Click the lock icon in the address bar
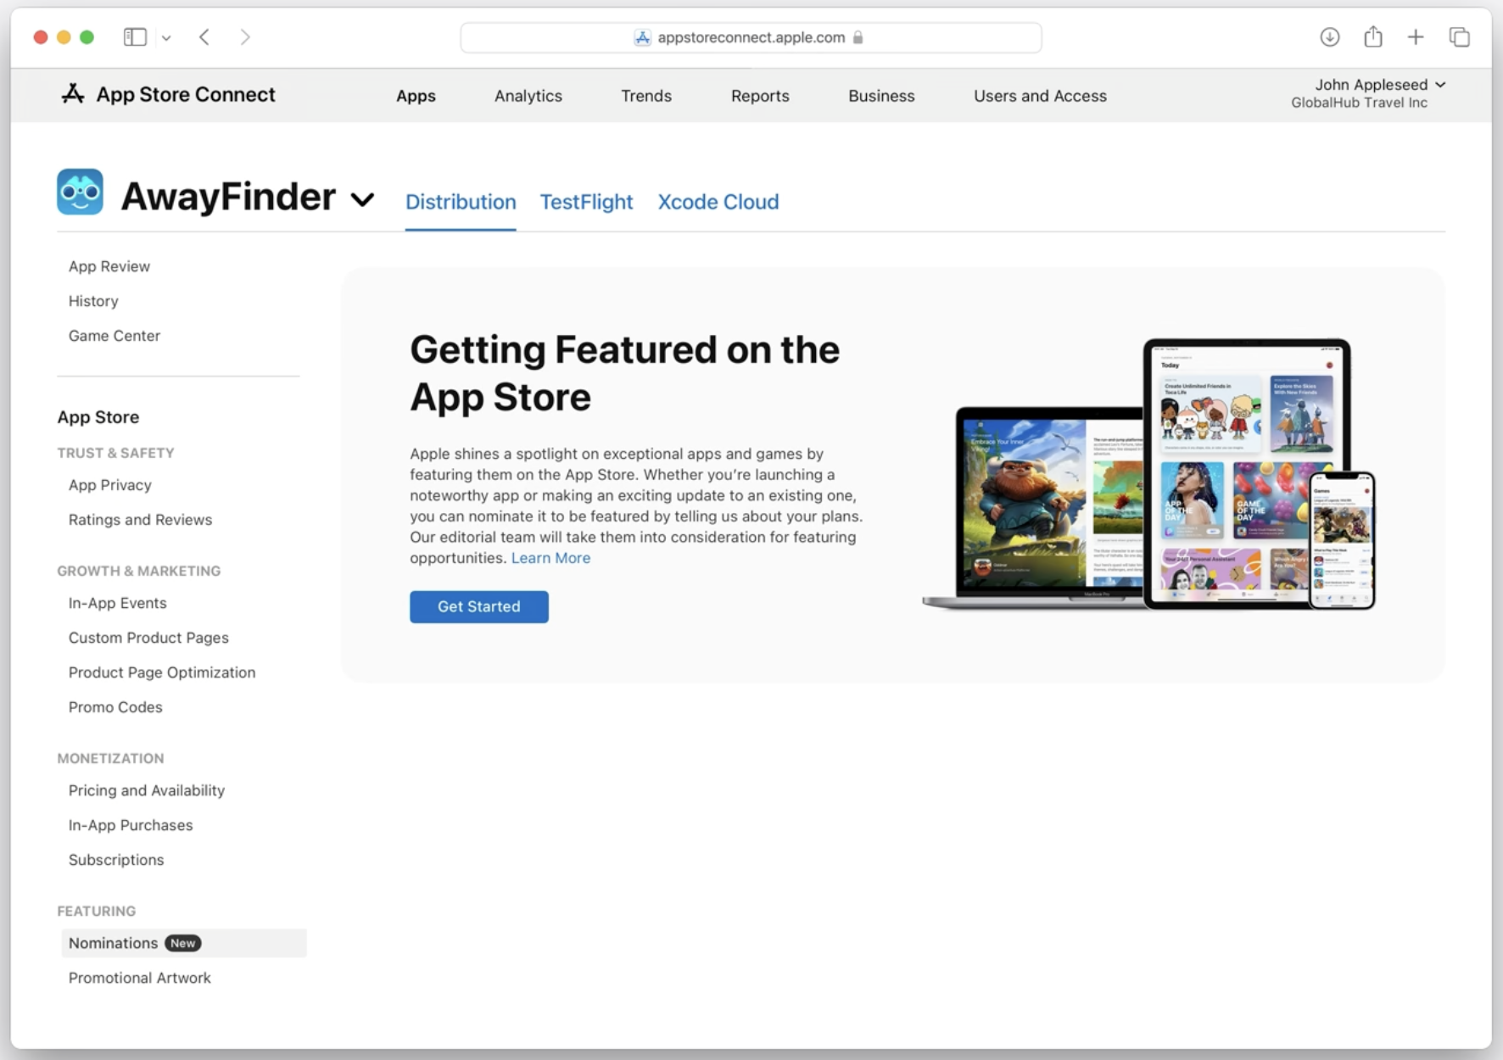Viewport: 1503px width, 1060px height. [x=858, y=37]
